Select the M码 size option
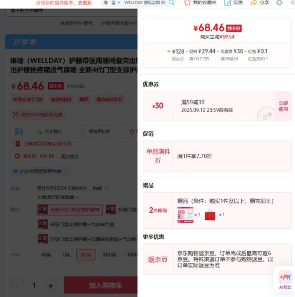Image resolution: width=295 pixels, height=297 pixels. click(46, 255)
